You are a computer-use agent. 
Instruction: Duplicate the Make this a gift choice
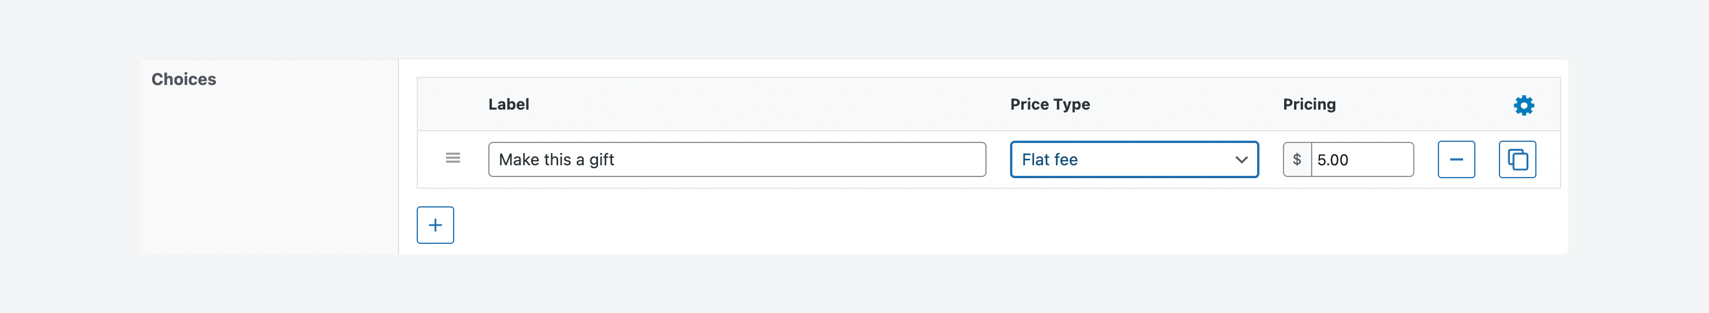point(1517,159)
